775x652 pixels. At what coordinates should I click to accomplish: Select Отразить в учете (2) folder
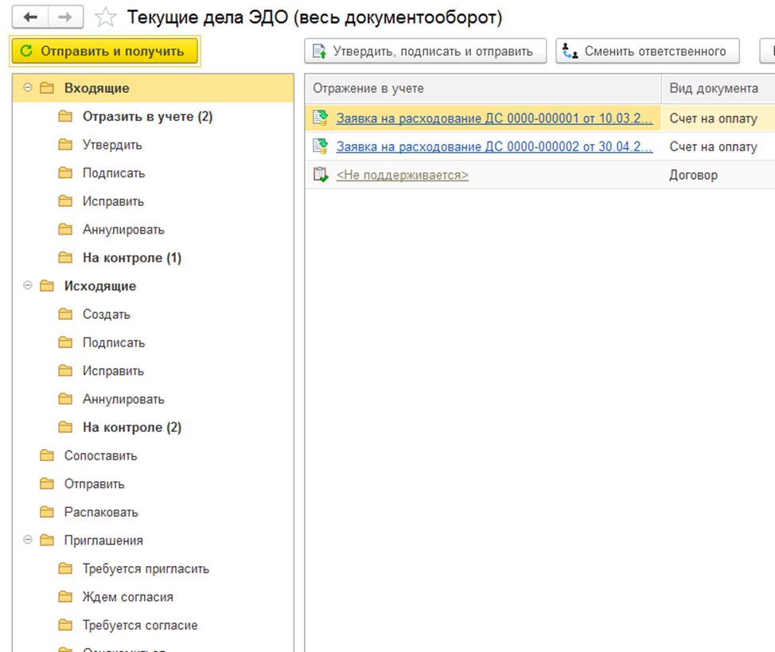coord(147,117)
